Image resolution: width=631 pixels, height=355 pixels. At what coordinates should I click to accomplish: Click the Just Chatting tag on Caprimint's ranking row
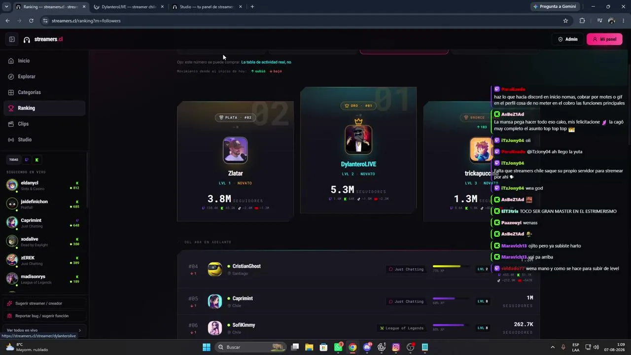[406, 301]
